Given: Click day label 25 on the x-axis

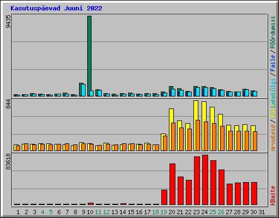Looking at the screenshot, I should coord(213,212).
